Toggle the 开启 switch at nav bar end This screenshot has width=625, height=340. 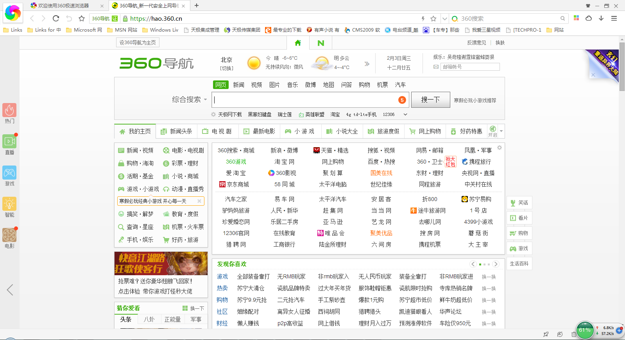pyautogui.click(x=492, y=131)
